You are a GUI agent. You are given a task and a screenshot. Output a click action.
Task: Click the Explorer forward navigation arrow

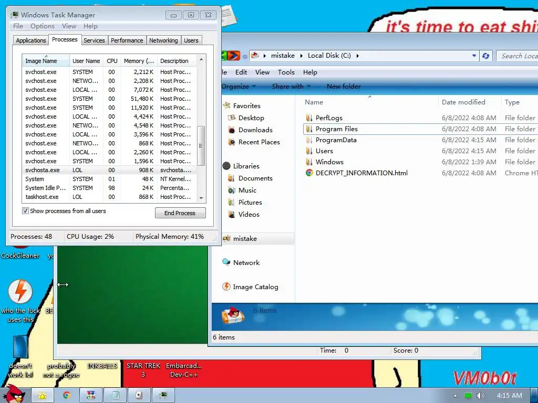[234, 56]
